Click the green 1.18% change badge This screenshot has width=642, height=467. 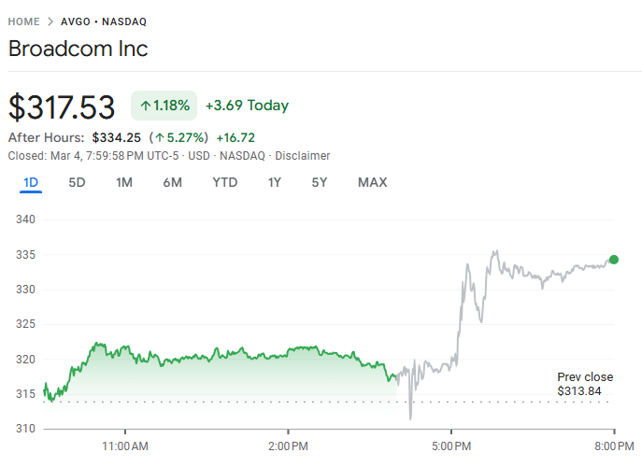point(164,106)
